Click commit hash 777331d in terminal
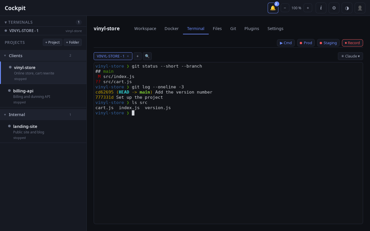The height and width of the screenshot is (231, 370). coord(105,97)
